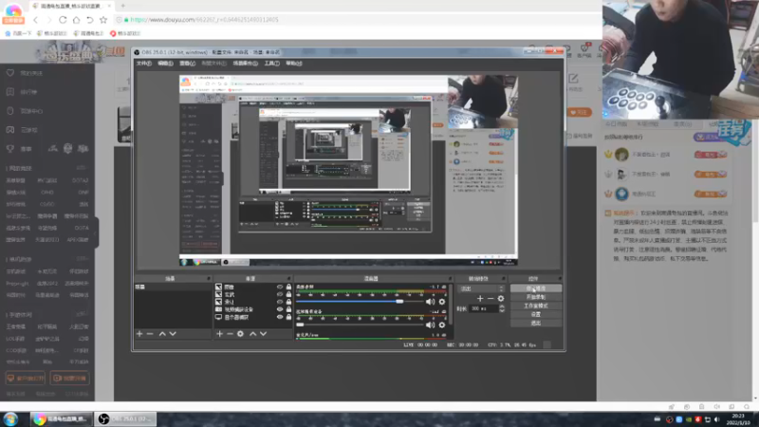Move the scene up in Scenes panel

tap(162, 334)
